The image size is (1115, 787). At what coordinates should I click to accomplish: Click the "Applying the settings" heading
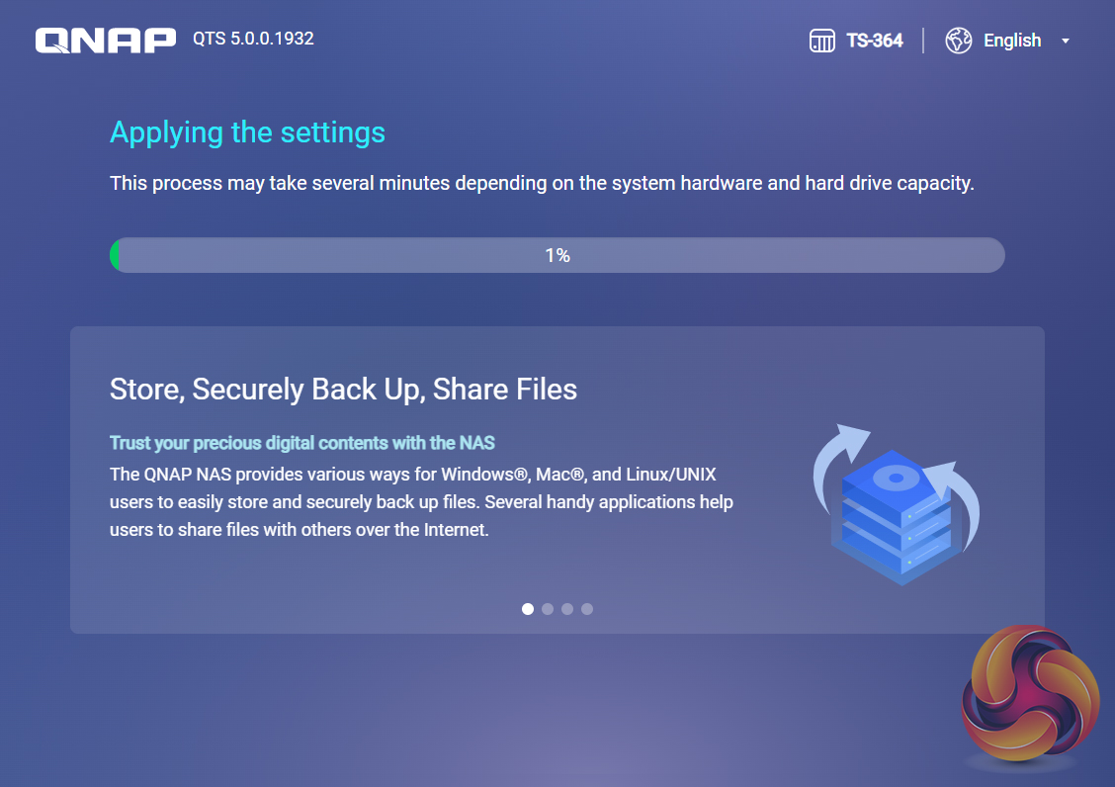[x=247, y=132]
